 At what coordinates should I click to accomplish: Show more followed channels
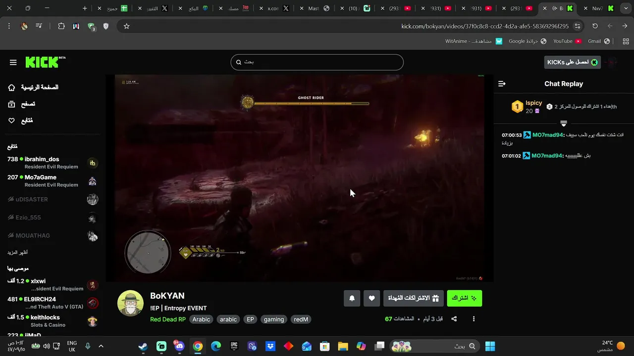coord(17,253)
